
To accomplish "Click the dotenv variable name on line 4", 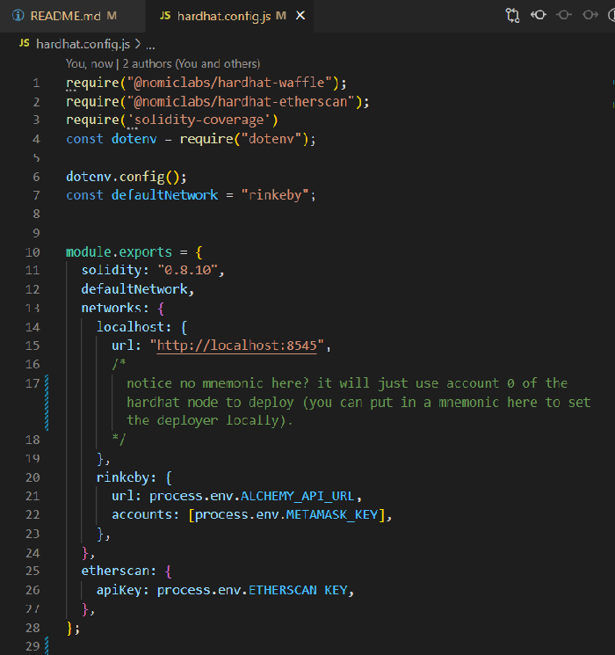I will pyautogui.click(x=134, y=139).
